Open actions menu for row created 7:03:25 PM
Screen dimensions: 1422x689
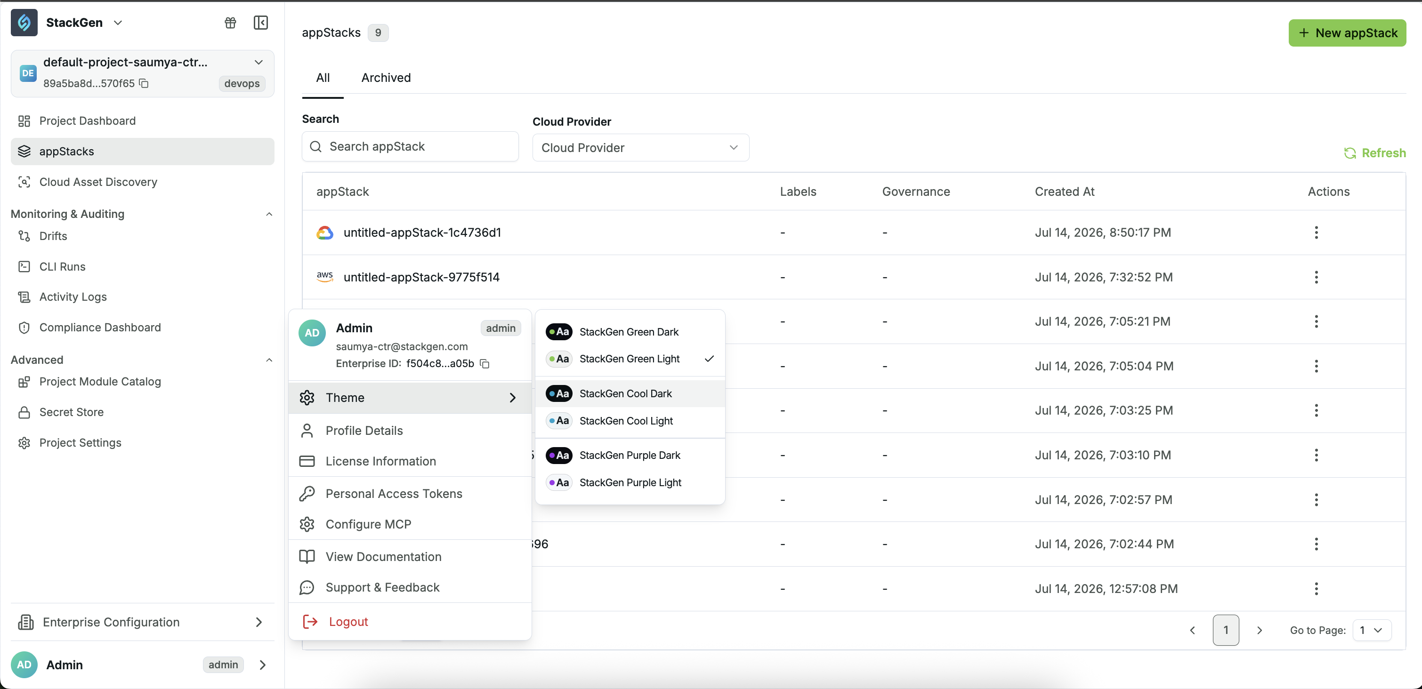coord(1316,410)
